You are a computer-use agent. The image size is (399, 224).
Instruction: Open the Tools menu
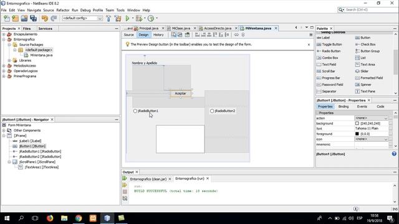tap(120, 10)
